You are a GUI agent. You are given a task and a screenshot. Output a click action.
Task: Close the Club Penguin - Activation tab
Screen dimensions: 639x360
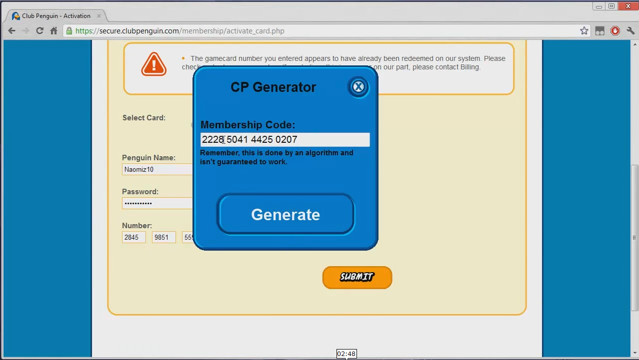tap(99, 16)
